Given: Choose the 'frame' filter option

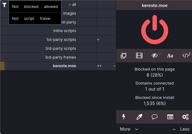Looking at the screenshot, I should pyautogui.click(x=45, y=19).
